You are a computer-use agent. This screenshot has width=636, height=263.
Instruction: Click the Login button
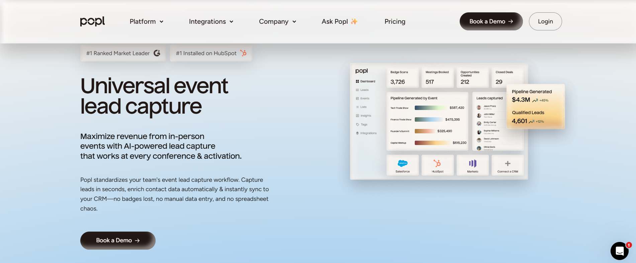(545, 21)
